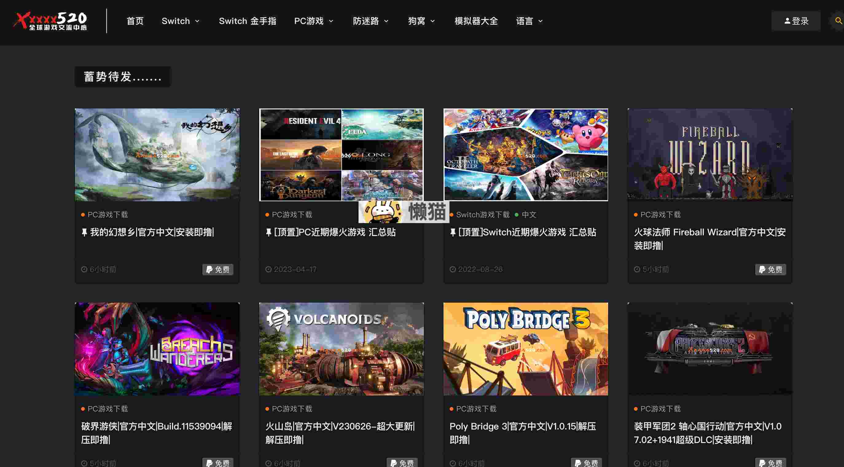Open 装甲军团2 轴心国行动 title link
The height and width of the screenshot is (467, 844).
[x=708, y=433]
